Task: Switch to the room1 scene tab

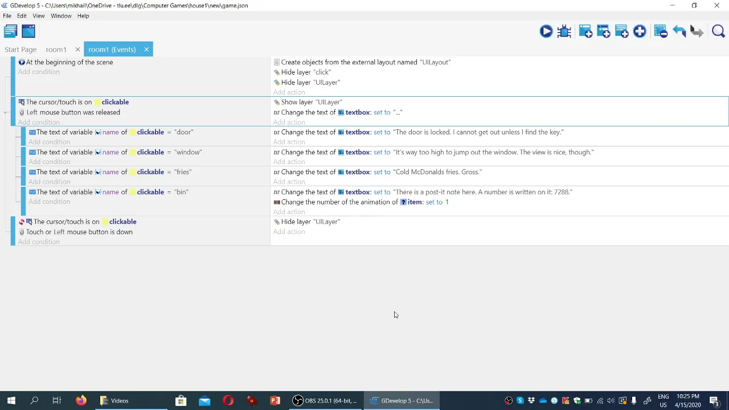Action: coord(56,50)
